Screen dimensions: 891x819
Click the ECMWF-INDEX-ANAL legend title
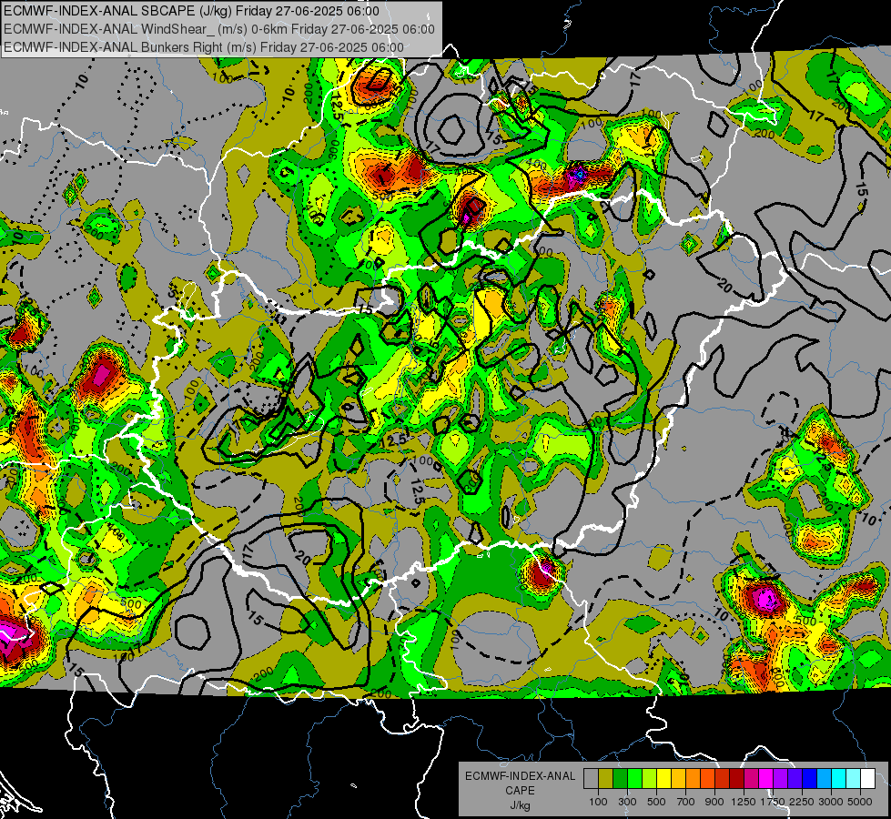click(x=520, y=776)
